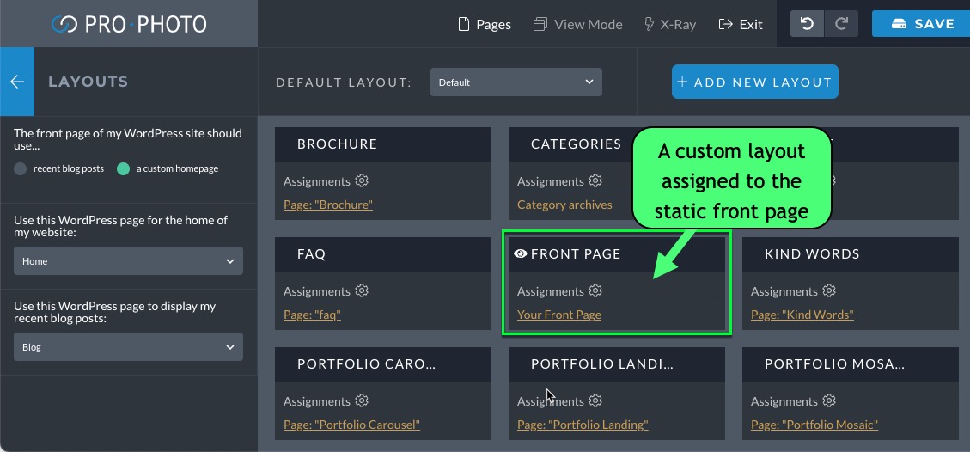Click the X-Ray lightning icon
This screenshot has width=970, height=452.
tap(649, 24)
